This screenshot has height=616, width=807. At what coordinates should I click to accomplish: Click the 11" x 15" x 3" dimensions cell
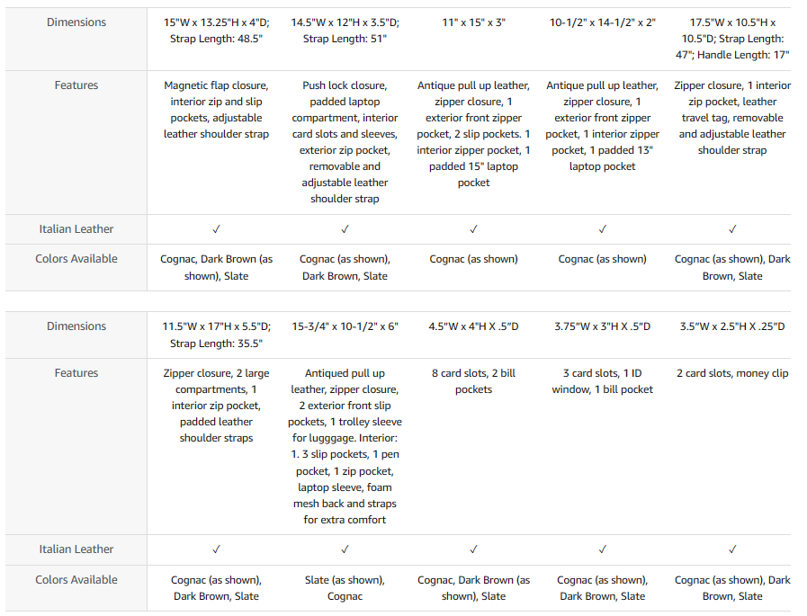coord(473,22)
